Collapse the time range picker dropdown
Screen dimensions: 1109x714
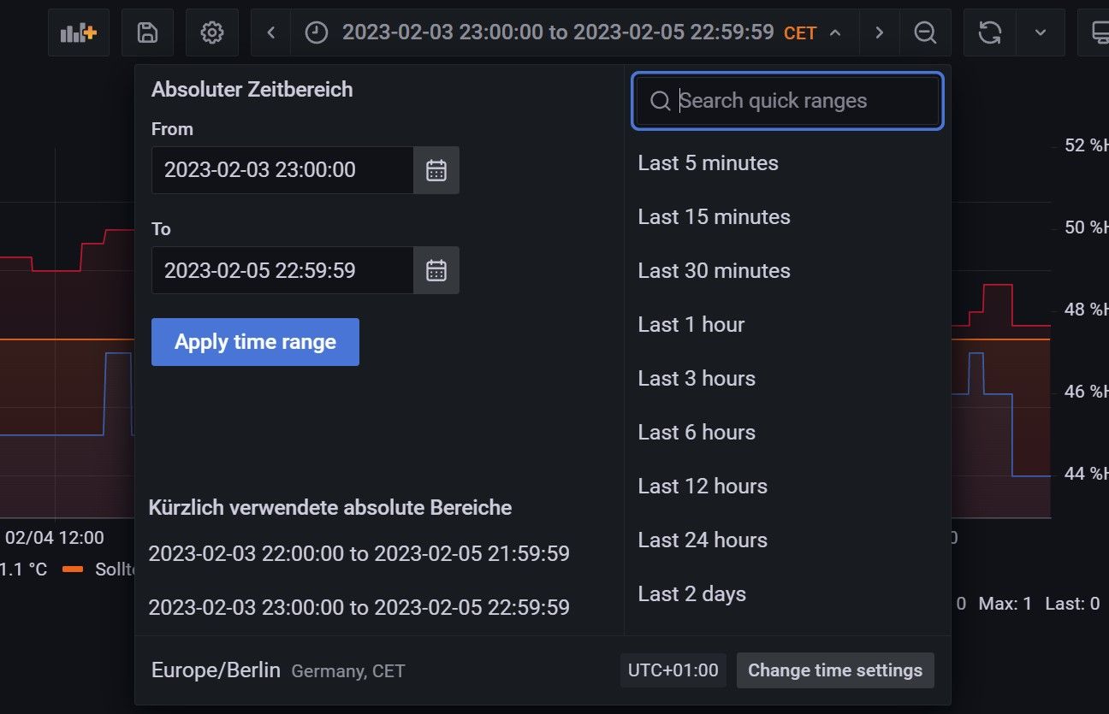point(836,33)
